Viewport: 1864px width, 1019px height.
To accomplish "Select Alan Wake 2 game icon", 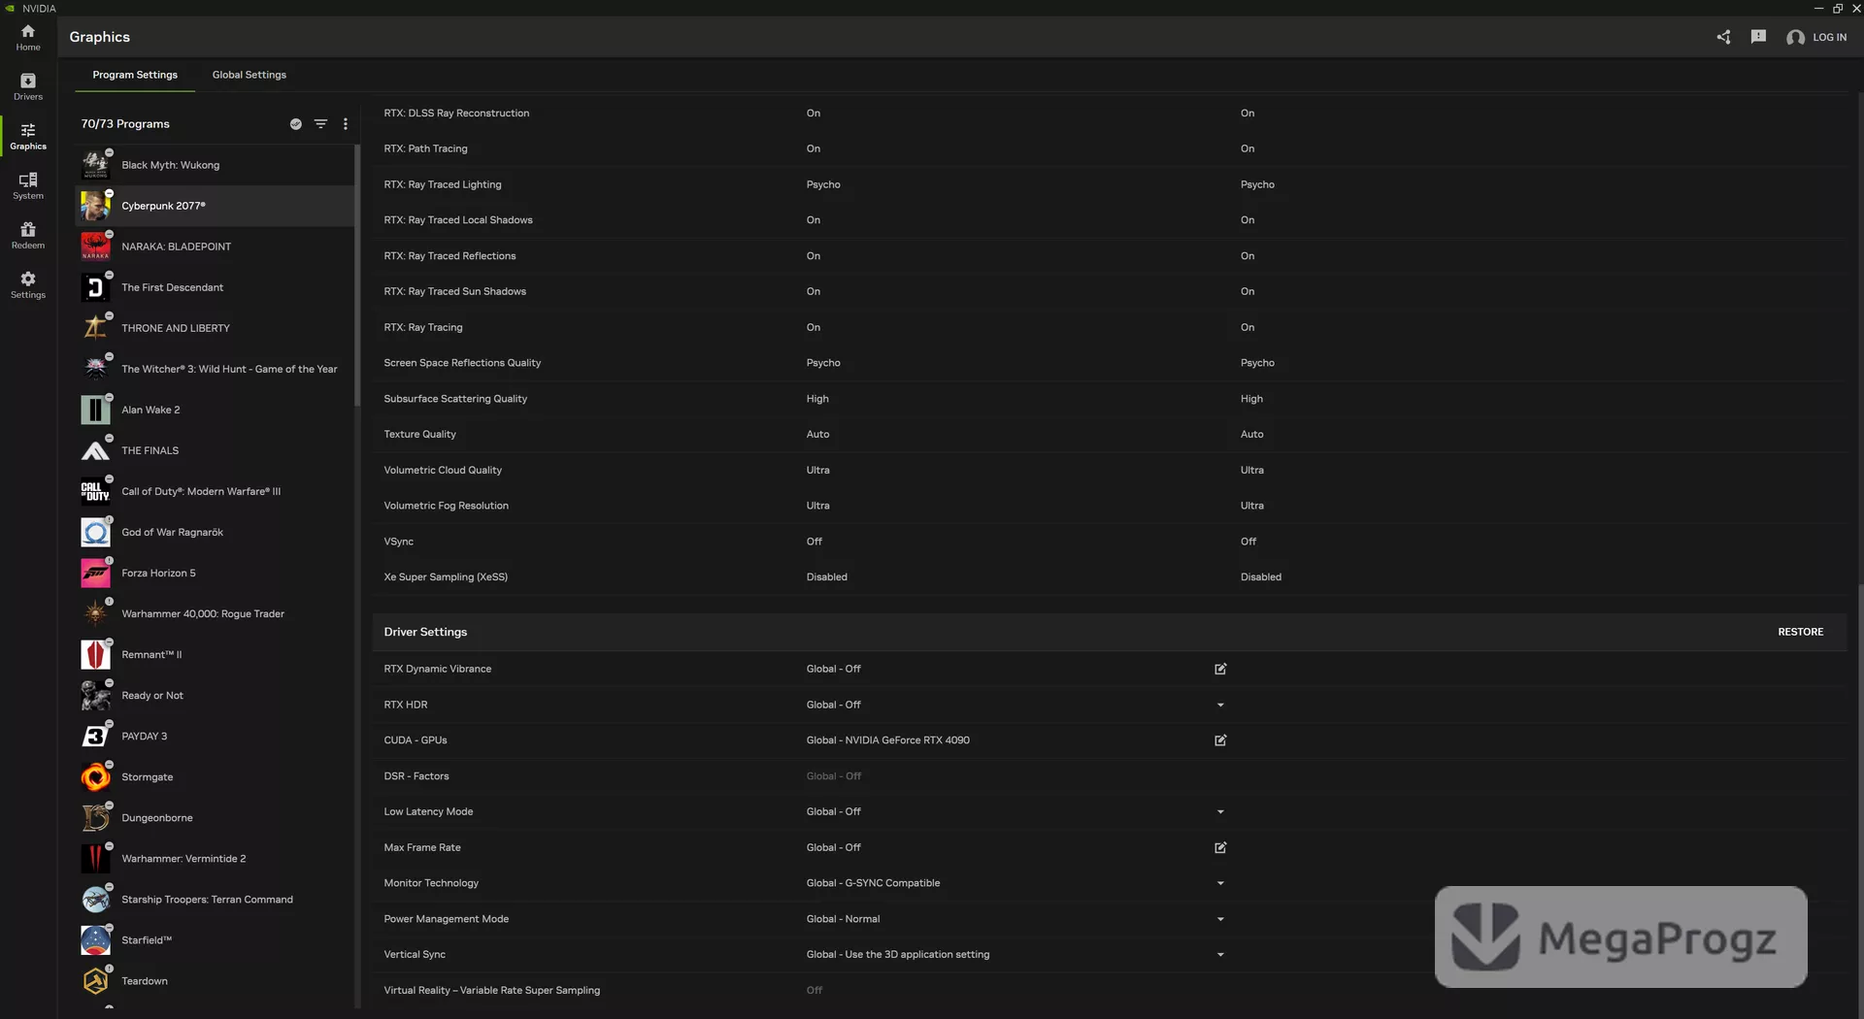I will [95, 410].
